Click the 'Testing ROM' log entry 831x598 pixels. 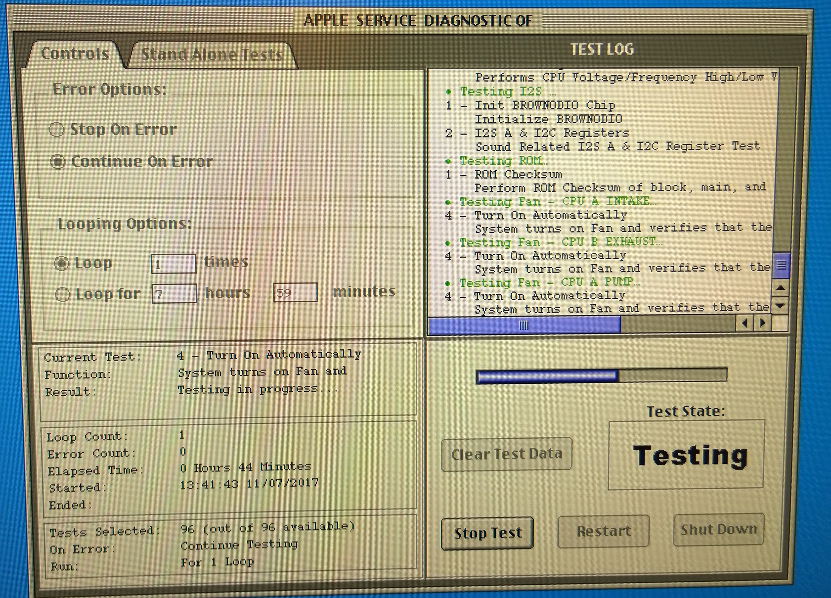tap(496, 161)
